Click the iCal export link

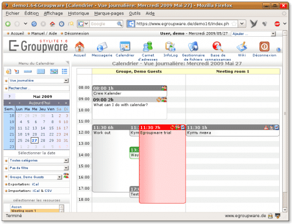coord(35,184)
